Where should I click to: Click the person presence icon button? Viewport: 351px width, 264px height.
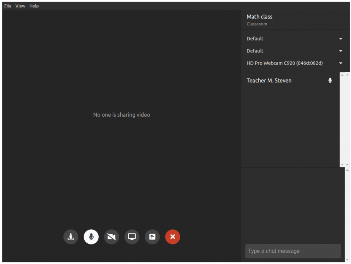click(x=71, y=237)
